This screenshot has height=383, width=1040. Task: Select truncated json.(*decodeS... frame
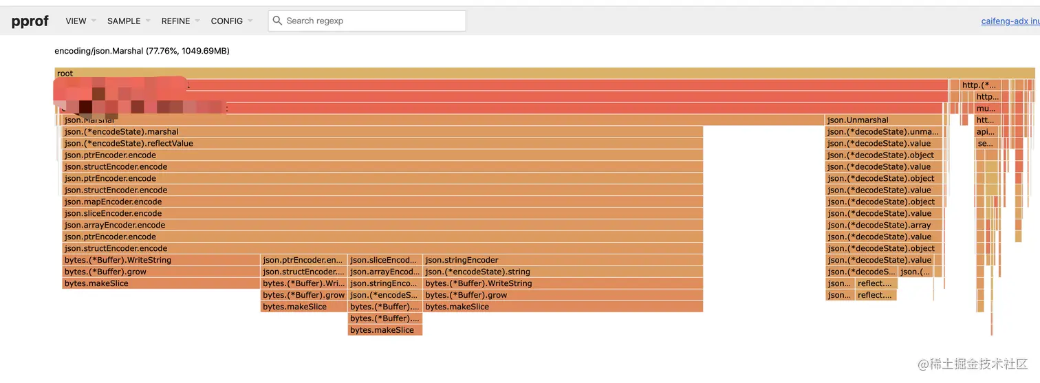click(x=861, y=272)
